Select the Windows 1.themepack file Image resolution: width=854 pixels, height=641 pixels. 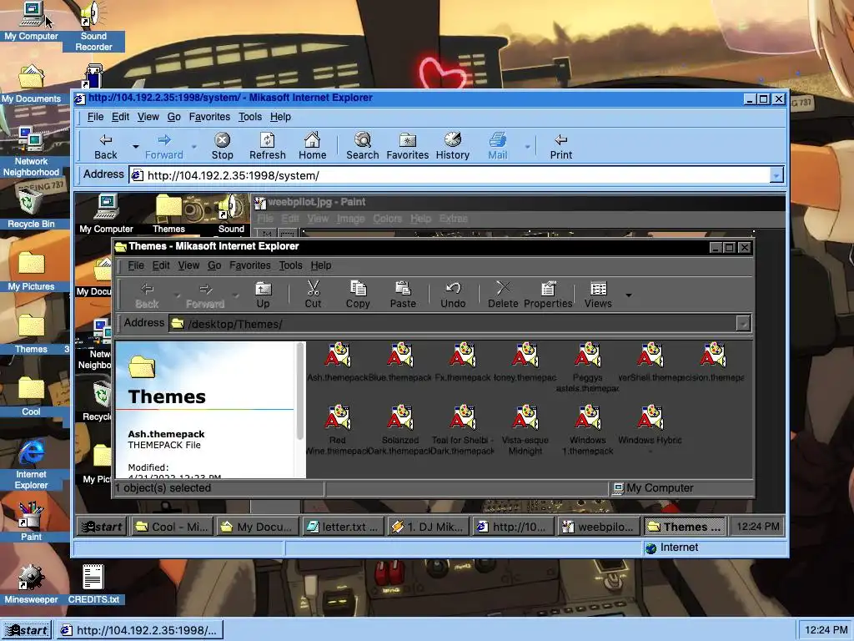click(588, 430)
